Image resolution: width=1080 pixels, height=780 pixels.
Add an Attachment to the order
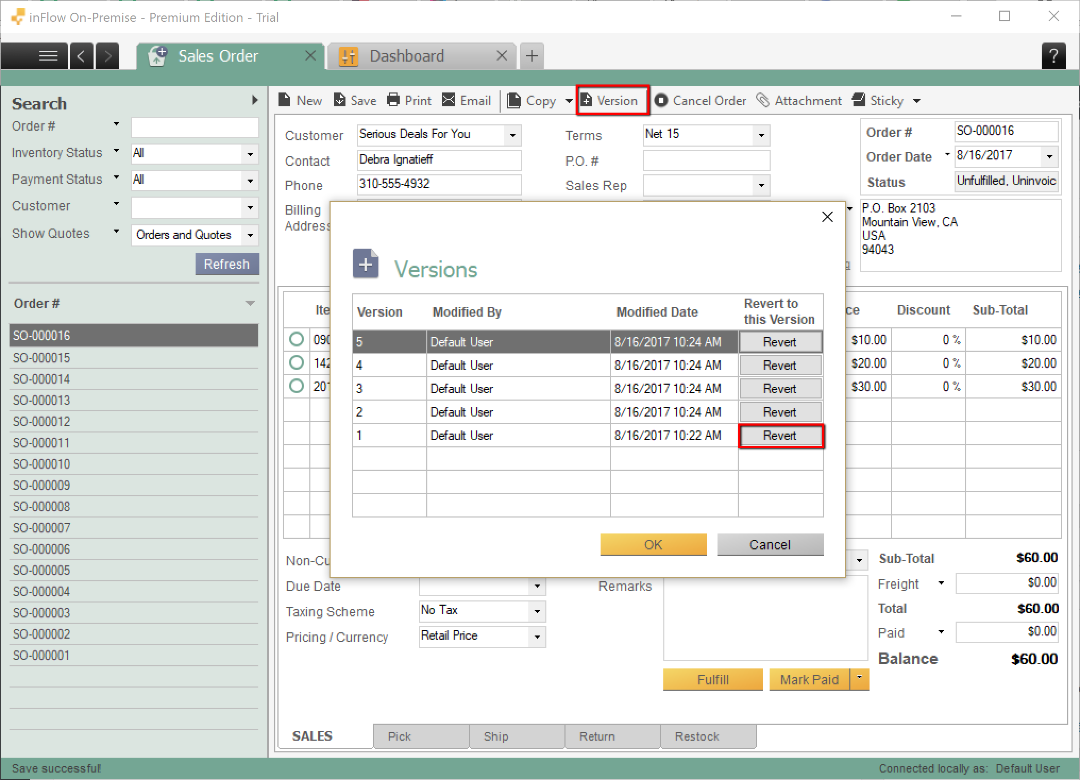coord(799,100)
